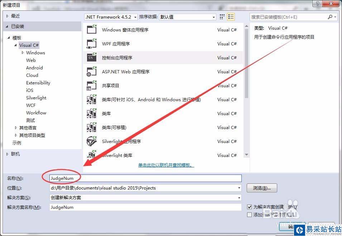
Task: Select the plain 类库 template icon
Action: (92, 113)
